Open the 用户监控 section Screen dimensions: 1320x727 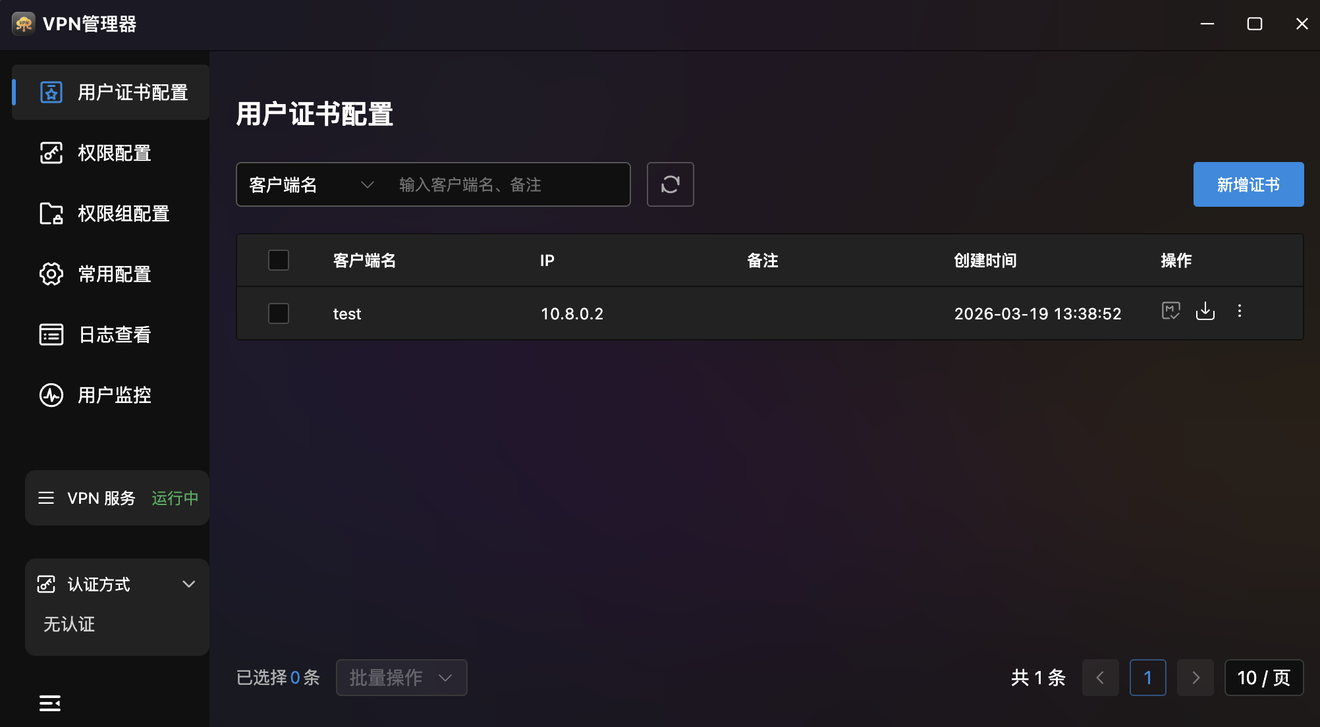pos(111,395)
